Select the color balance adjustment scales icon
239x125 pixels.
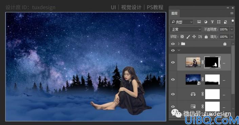click(193, 94)
